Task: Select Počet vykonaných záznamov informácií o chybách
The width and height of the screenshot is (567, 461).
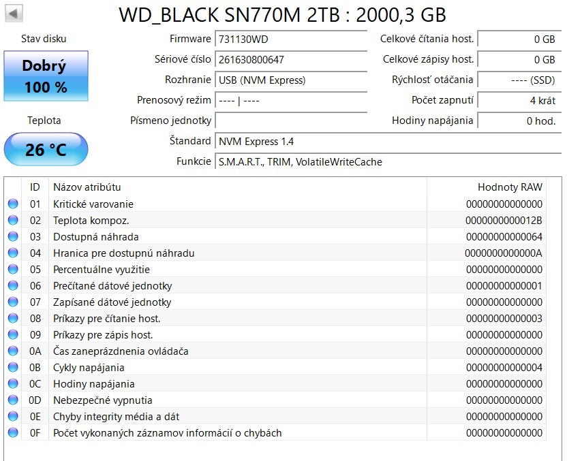Action: click(168, 433)
